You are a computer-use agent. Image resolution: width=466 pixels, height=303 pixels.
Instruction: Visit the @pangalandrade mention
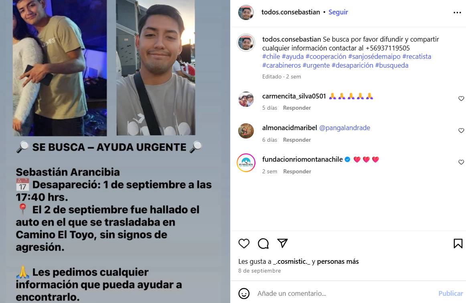coord(344,128)
